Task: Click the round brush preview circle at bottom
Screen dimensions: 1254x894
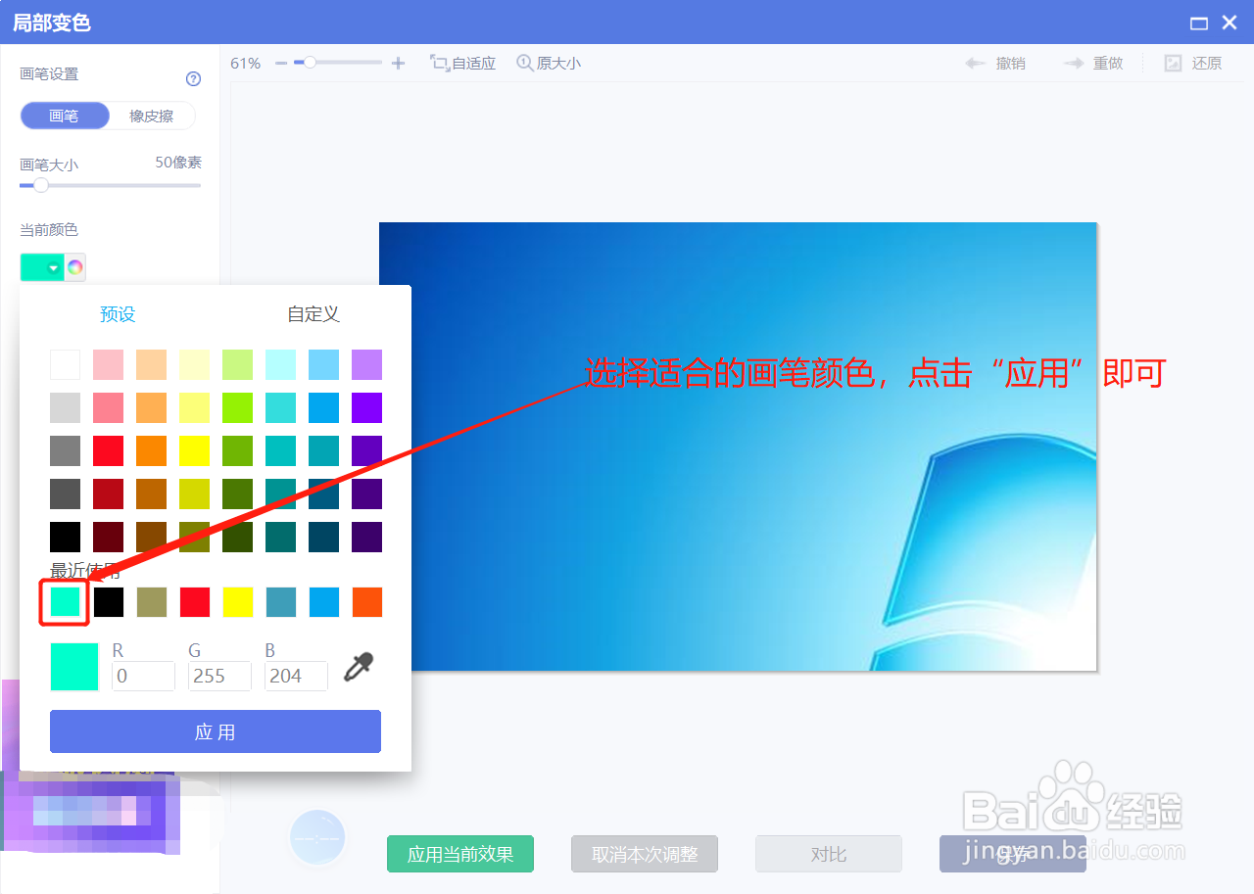Action: [x=317, y=838]
